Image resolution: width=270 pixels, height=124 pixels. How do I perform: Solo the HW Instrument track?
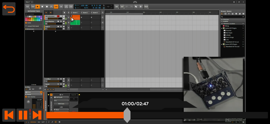61,16
